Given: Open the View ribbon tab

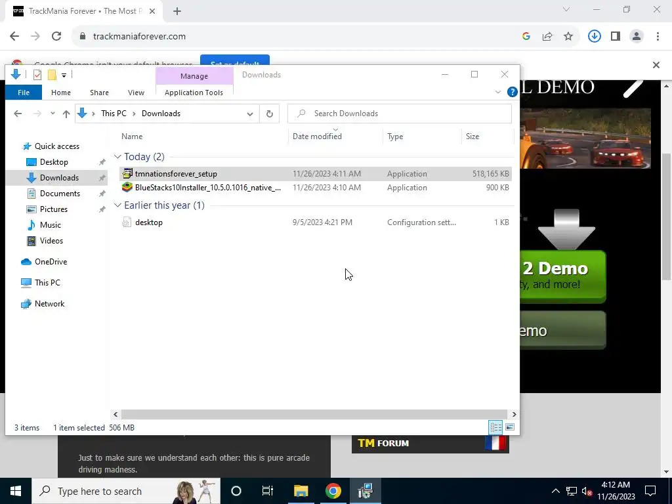Looking at the screenshot, I should (x=136, y=93).
